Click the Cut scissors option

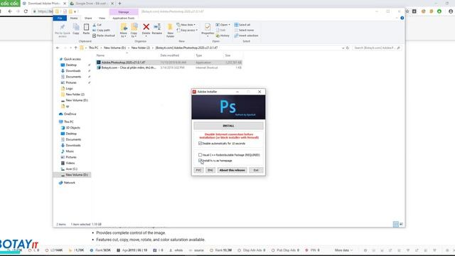[97, 25]
